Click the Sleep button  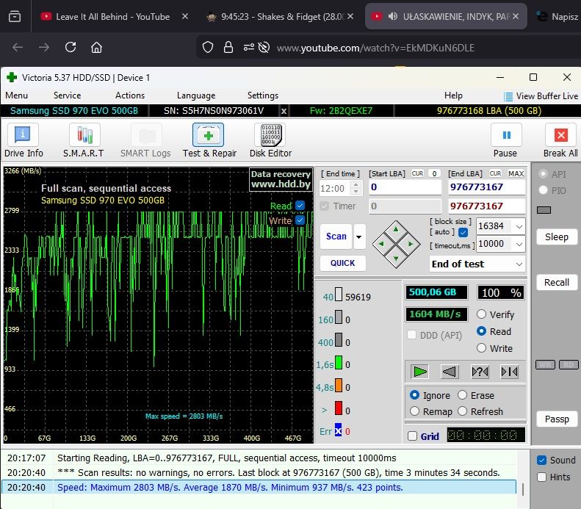pos(557,237)
